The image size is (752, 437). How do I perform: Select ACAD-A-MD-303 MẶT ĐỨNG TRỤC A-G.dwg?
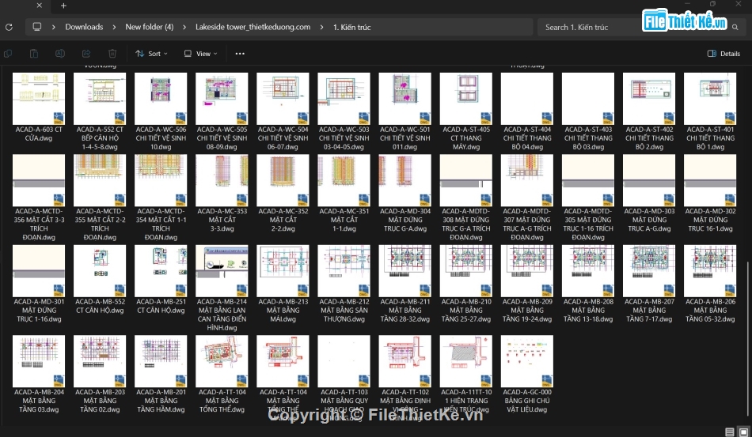tap(649, 194)
